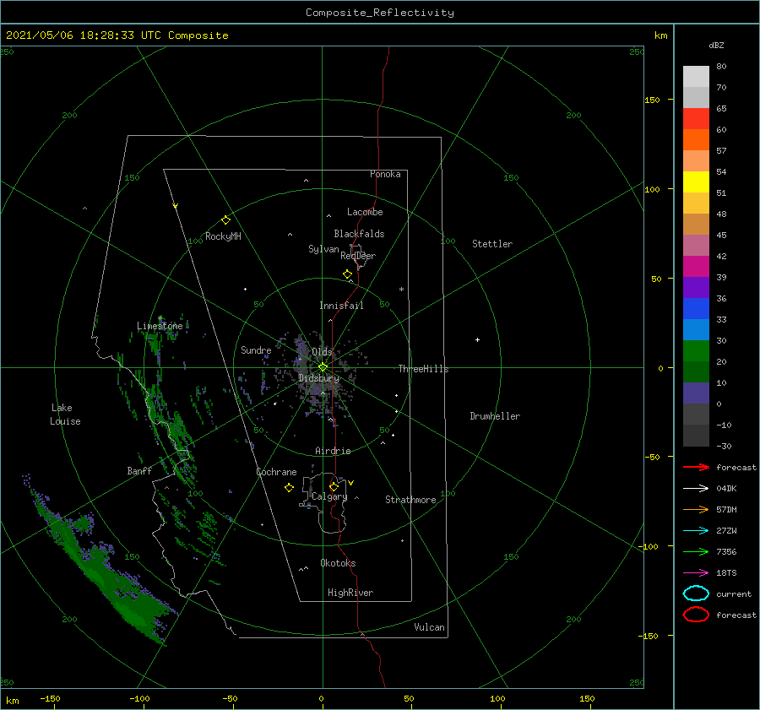Select the light gray swatch between 80 and 70 dBZ
Screen dimensions: 760x710
(696, 77)
